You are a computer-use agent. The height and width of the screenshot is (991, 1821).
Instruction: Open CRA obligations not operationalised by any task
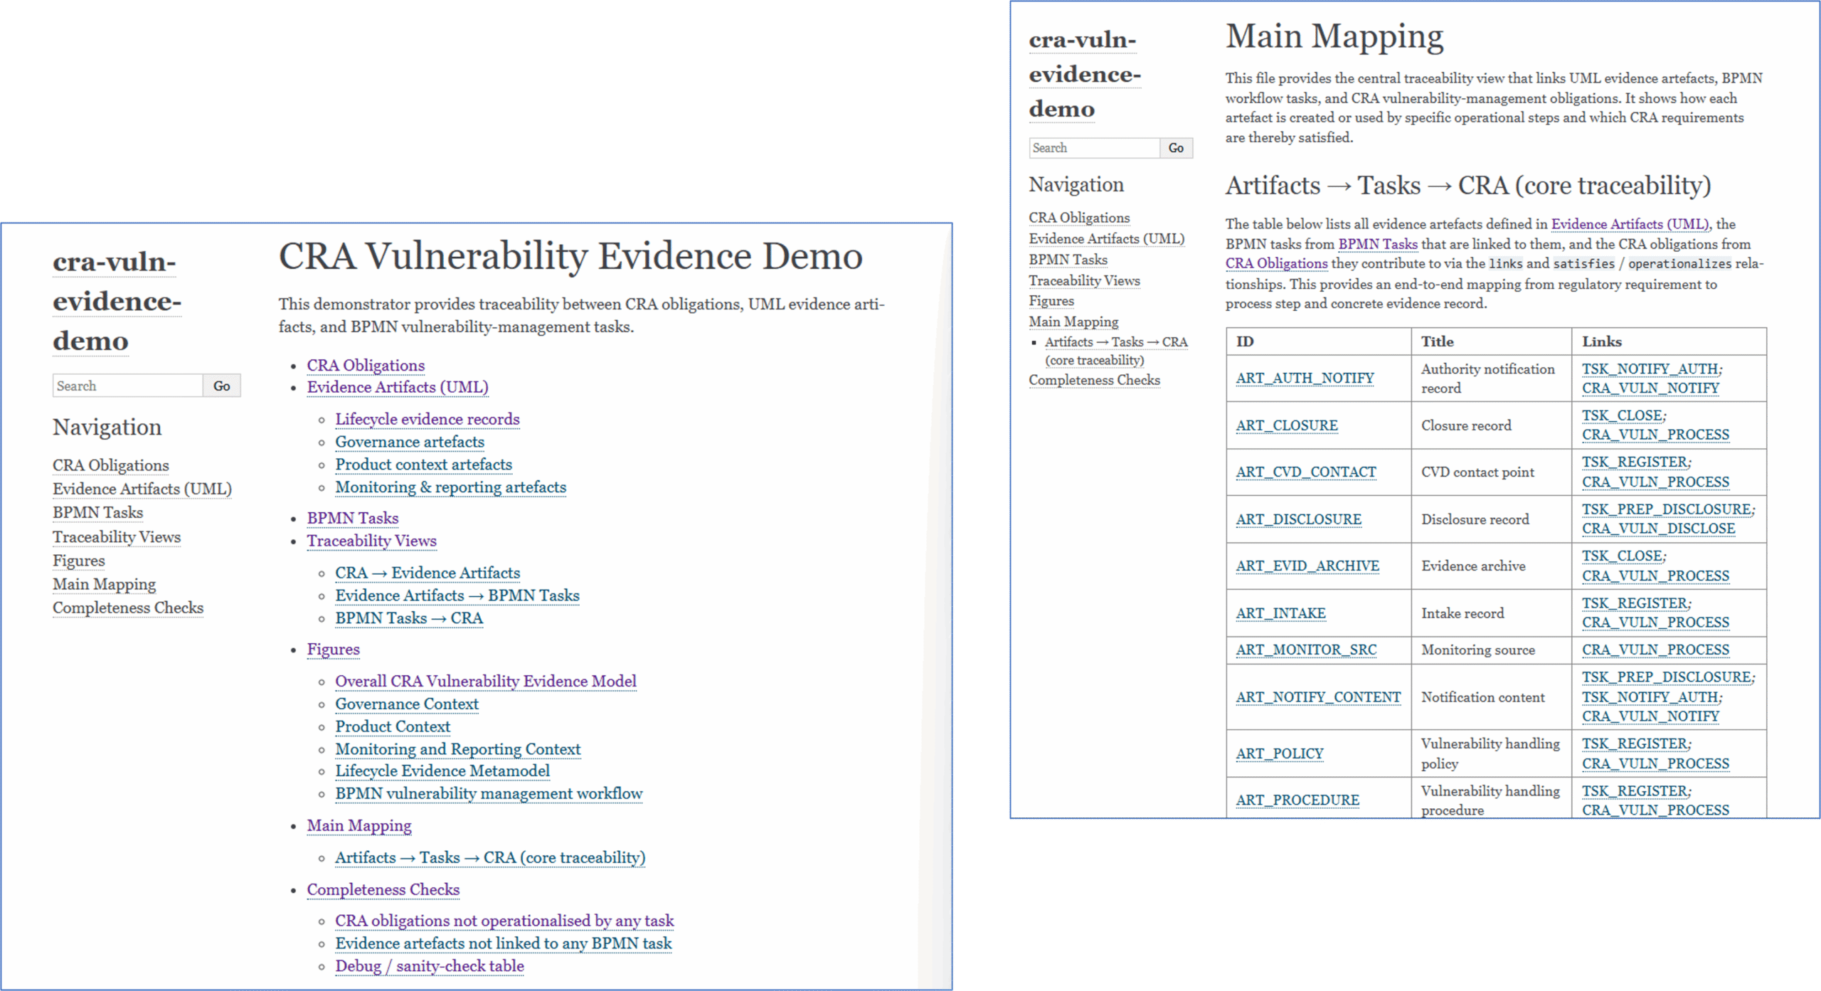coord(504,921)
